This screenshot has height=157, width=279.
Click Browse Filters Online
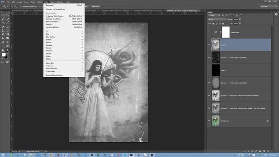click(64, 75)
